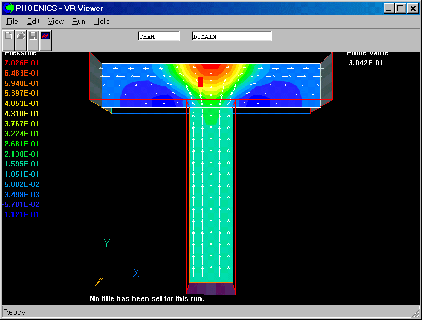Viewport: 422px width, 320px height.
Task: Maximize the VR Viewer window
Action: pos(400,8)
